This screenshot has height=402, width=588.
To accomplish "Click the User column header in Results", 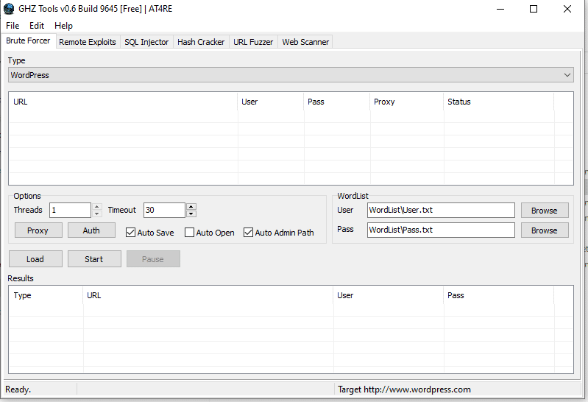I will pyautogui.click(x=388, y=295).
